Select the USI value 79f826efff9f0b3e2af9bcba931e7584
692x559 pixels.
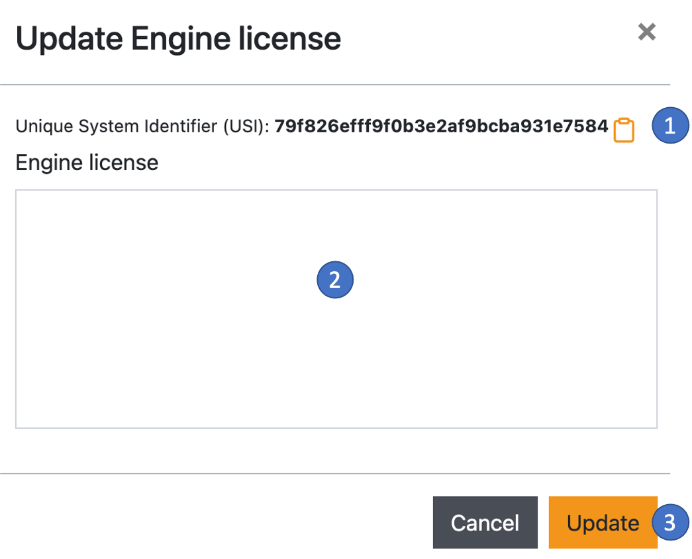coord(441,126)
